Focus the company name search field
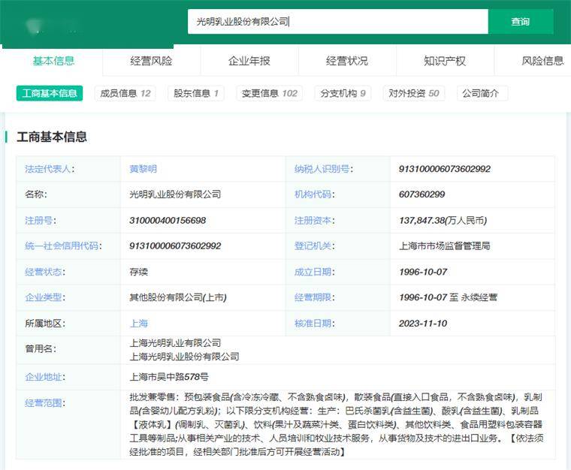The height and width of the screenshot is (470, 571). click(337, 22)
